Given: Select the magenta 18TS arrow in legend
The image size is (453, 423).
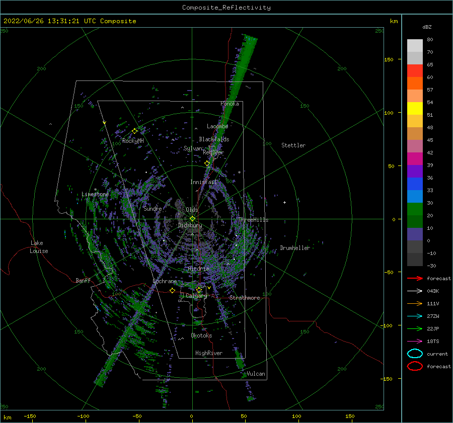Looking at the screenshot, I should tap(415, 342).
